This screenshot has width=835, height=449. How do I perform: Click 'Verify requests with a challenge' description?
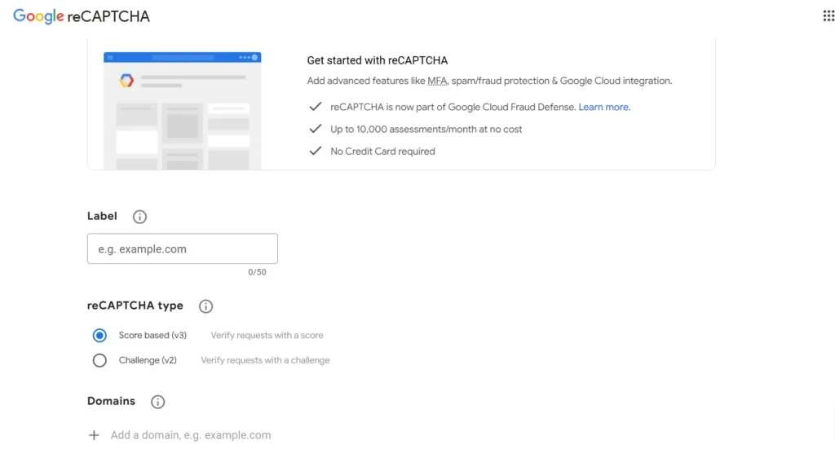point(265,360)
